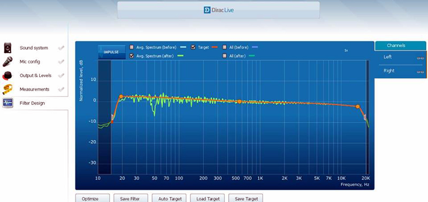Click the chain link icon for Right channel
The image size is (428, 202).
(421, 72)
